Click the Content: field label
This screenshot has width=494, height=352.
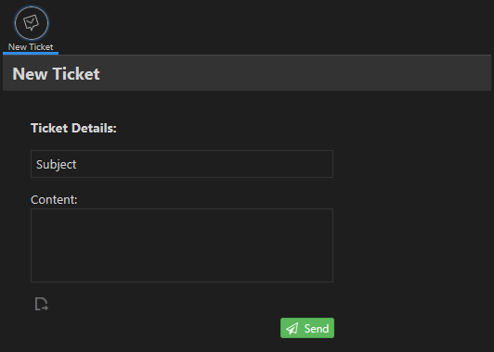coord(54,200)
